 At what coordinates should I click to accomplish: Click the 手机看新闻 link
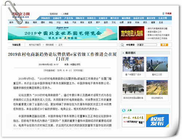click(x=50, y=70)
